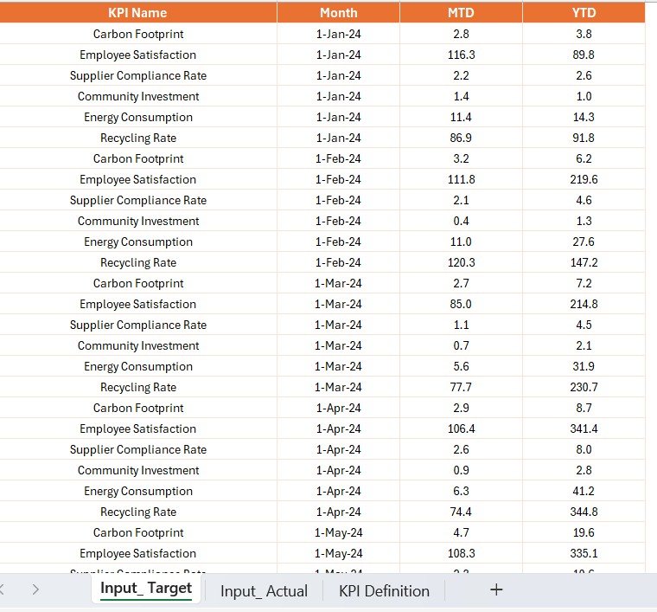Select Supplier Compliance Rate cell for 1-Jan-24
657x612 pixels.
click(138, 75)
